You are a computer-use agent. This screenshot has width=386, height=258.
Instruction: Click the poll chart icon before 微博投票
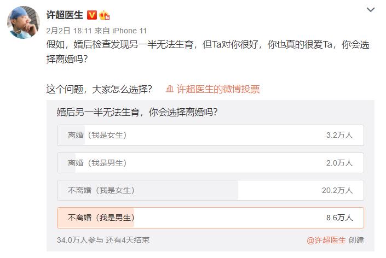pyautogui.click(x=170, y=89)
